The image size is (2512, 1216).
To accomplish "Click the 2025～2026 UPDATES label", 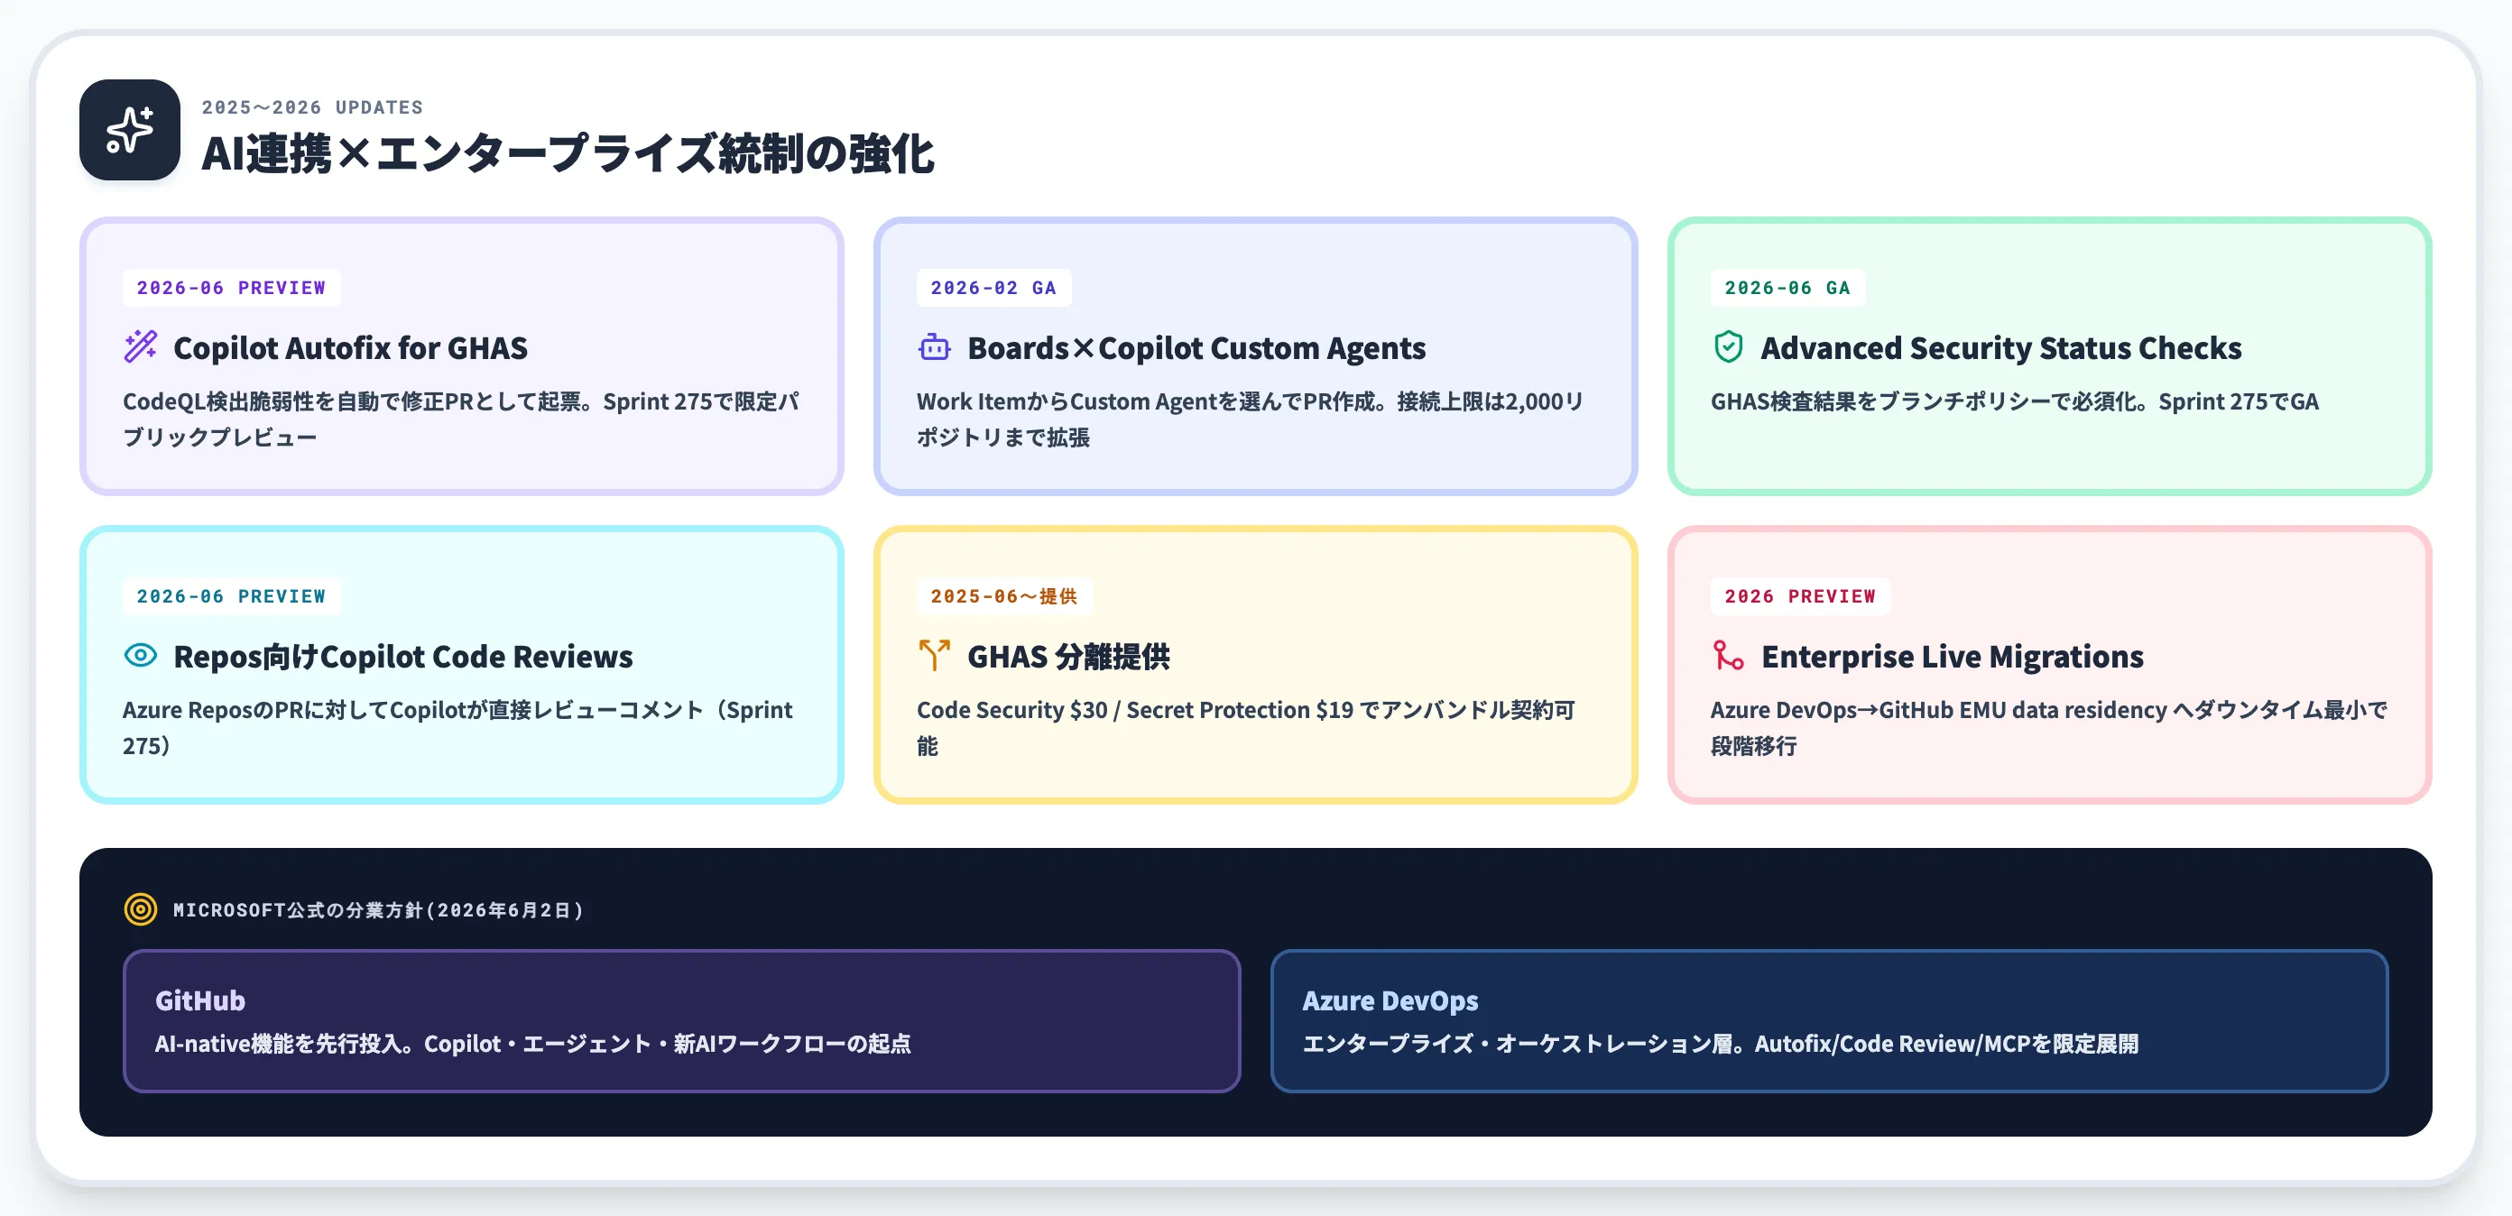I will pos(312,107).
